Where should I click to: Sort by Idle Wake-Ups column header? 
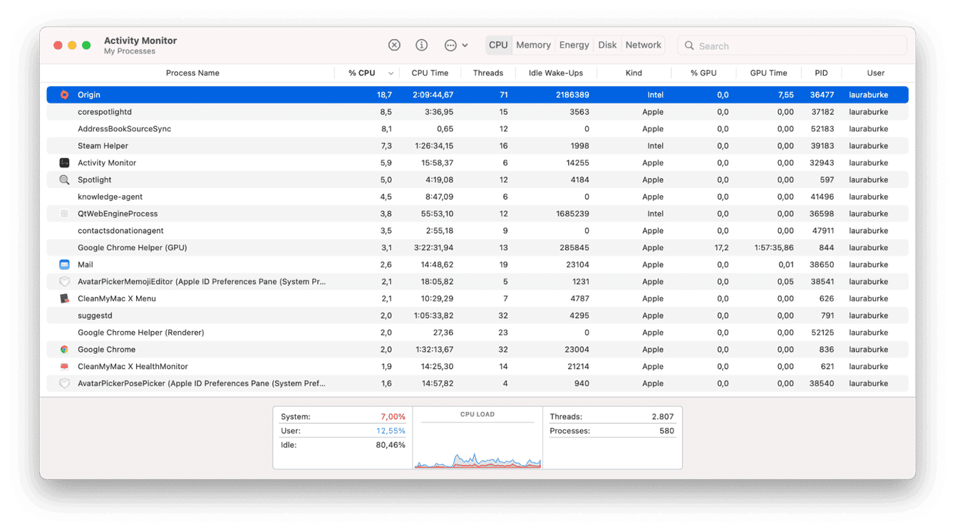pyautogui.click(x=555, y=73)
